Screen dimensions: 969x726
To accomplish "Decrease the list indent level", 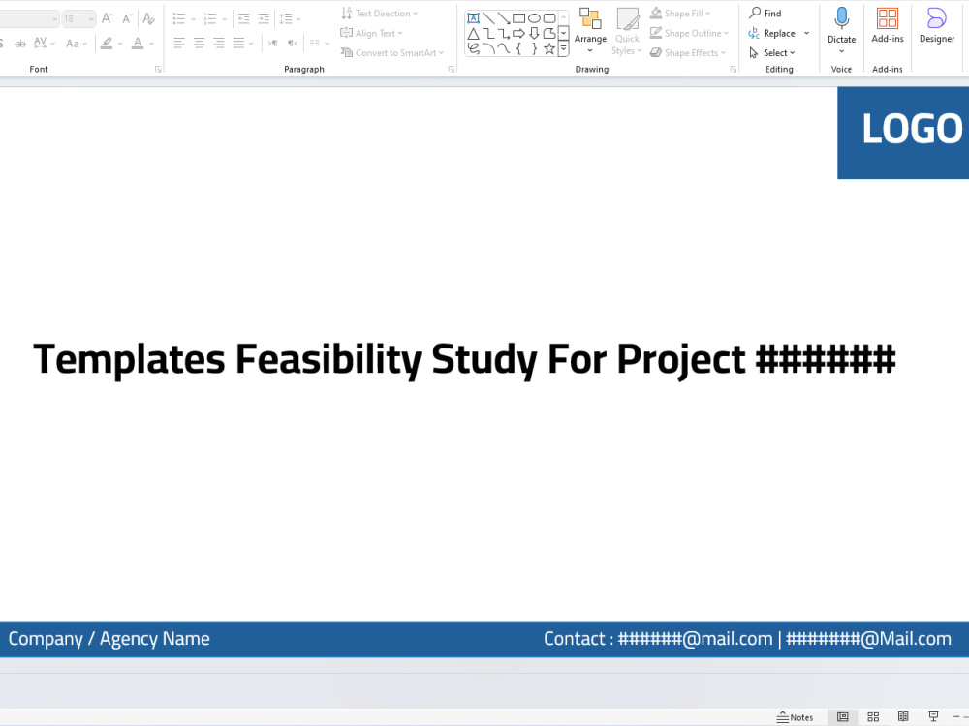I will point(244,18).
